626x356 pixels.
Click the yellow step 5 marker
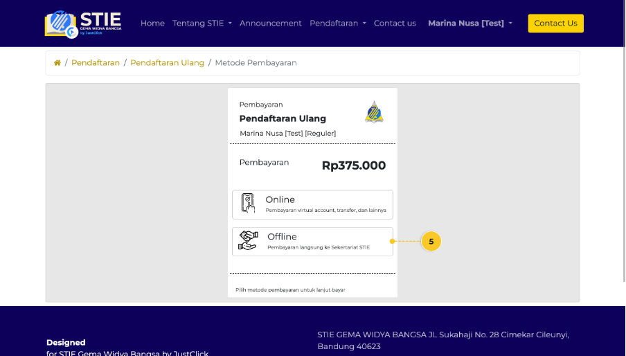(x=431, y=242)
